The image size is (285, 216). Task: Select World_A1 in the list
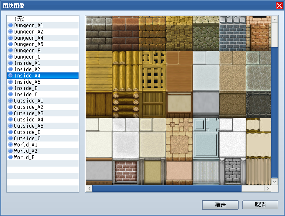coord(43,145)
